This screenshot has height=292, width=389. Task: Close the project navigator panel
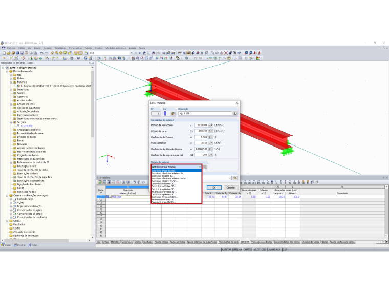click(x=93, y=63)
